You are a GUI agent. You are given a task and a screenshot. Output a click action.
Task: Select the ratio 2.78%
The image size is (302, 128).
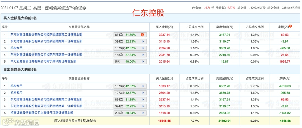[254, 86]
